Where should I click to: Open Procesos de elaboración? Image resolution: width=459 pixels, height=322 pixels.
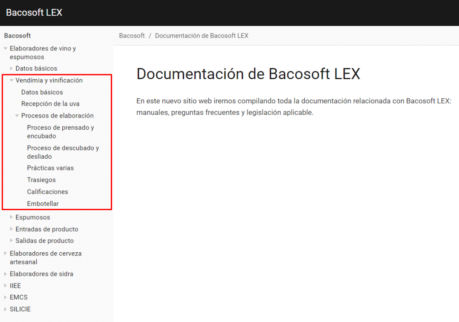[x=57, y=116]
